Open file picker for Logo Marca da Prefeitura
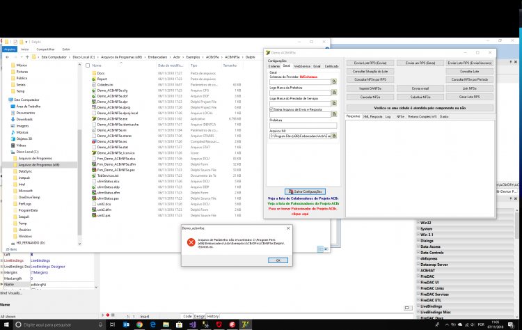This screenshot has width=522, height=330. (x=334, y=92)
